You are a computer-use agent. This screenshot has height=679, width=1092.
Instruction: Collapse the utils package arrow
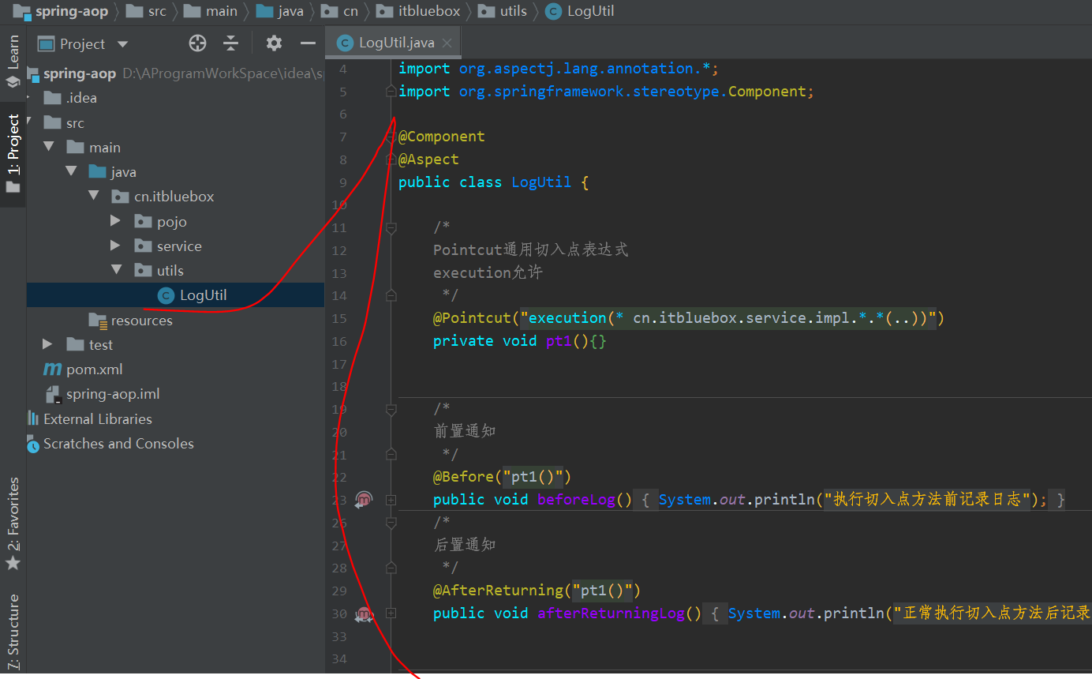click(117, 270)
